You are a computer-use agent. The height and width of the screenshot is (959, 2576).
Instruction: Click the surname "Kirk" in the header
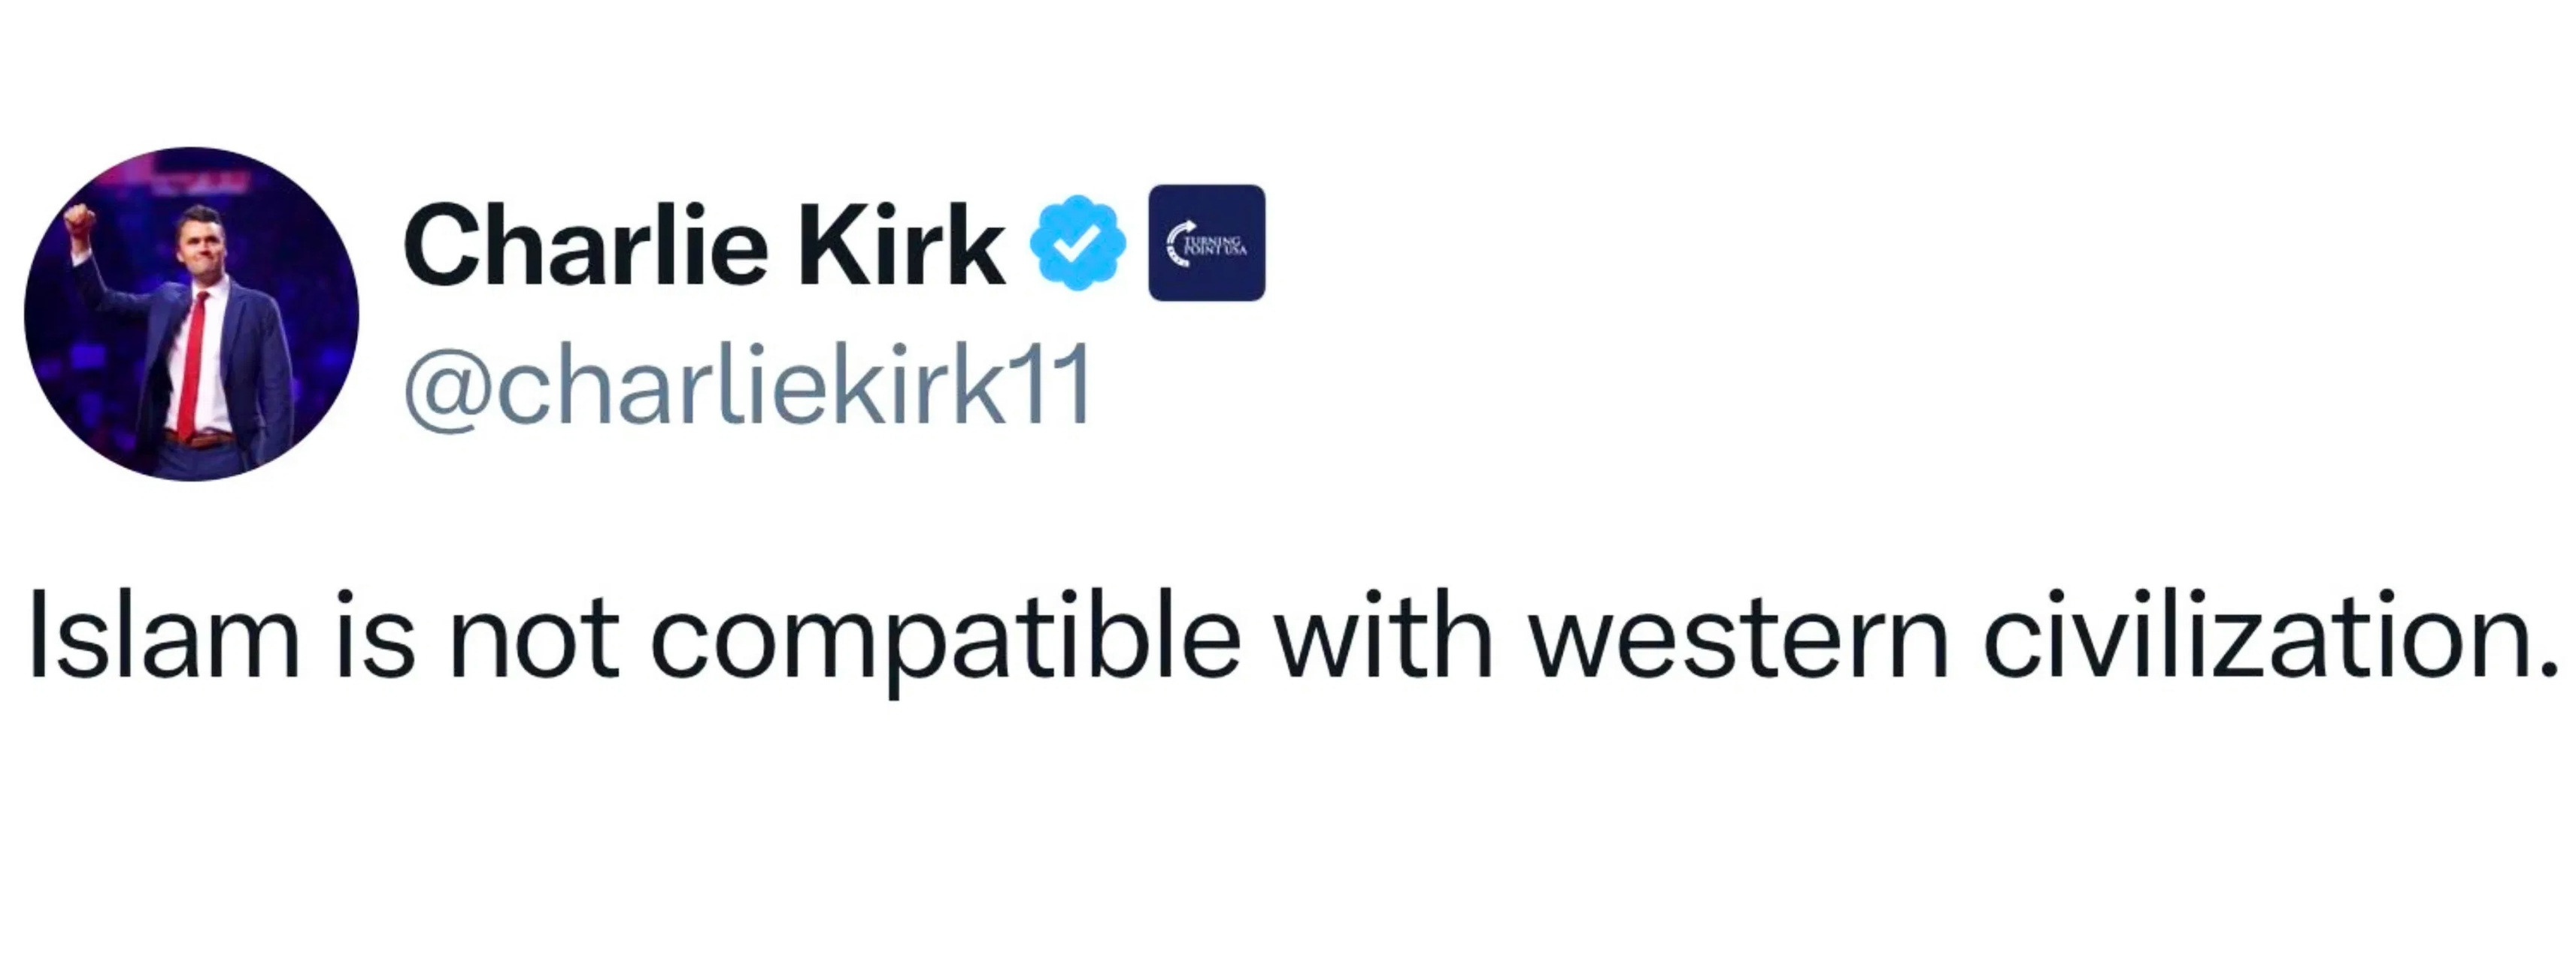(900, 245)
